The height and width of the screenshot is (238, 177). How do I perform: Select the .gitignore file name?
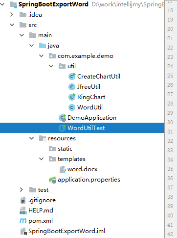pyautogui.click(x=42, y=200)
